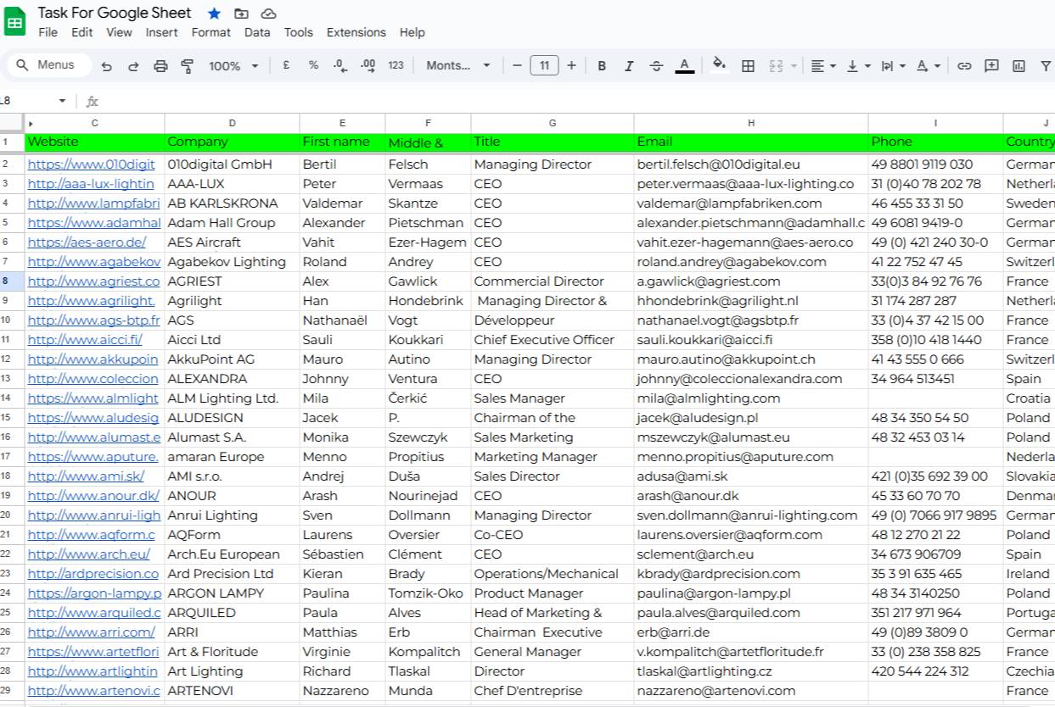Select the cell Chef D'entreprise
This screenshot has width=1055, height=707.
click(x=553, y=691)
